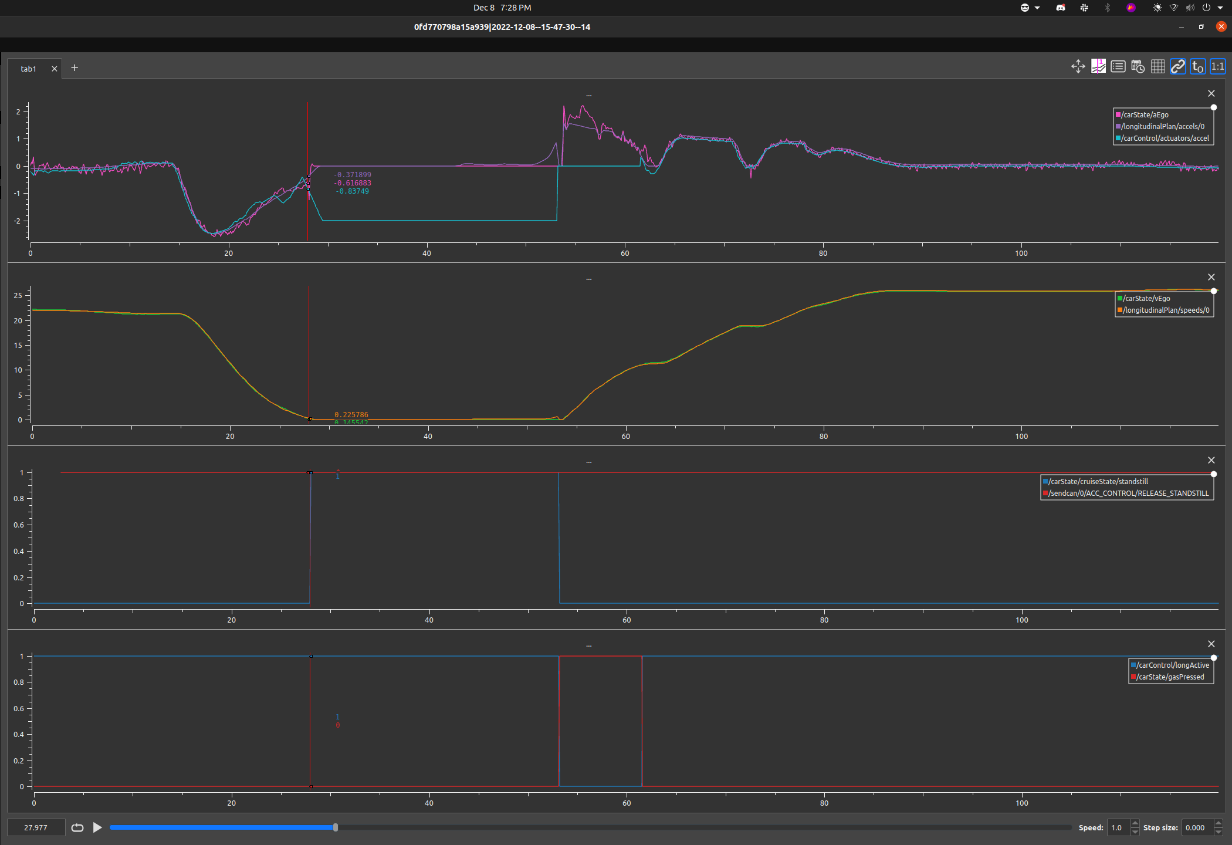
Task: Activate the 1:1 zoom ratio
Action: coord(1217,66)
